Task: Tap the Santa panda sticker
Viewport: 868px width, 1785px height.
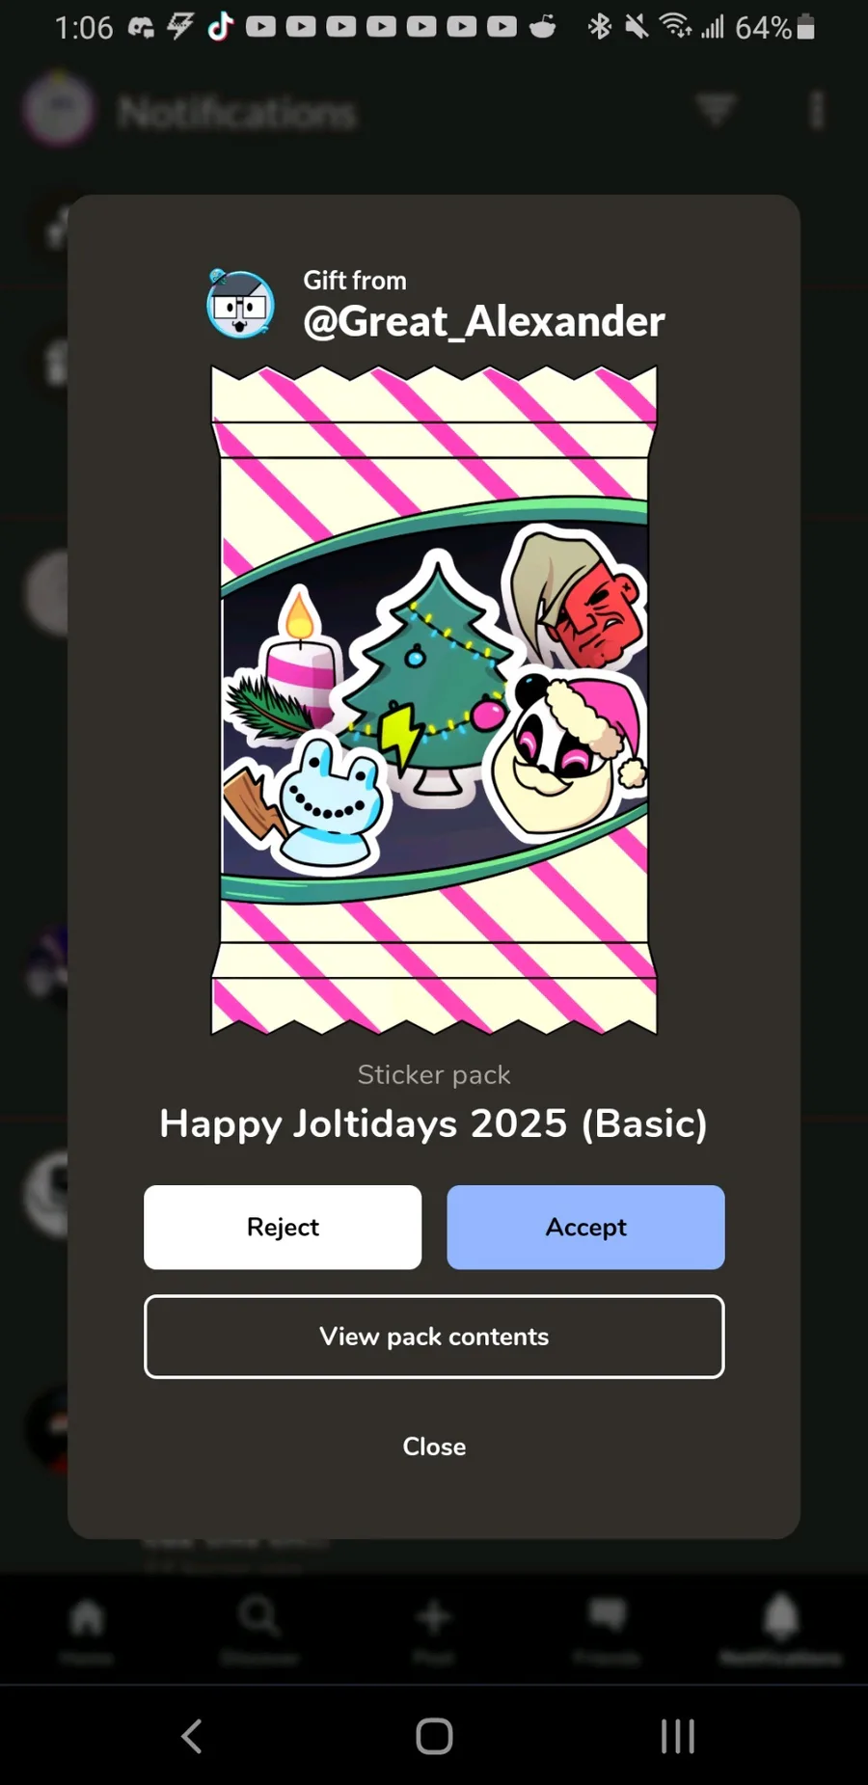Action: pyautogui.click(x=565, y=754)
